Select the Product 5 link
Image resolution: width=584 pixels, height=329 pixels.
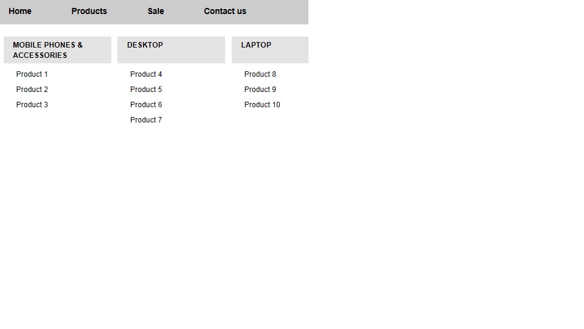[146, 90]
